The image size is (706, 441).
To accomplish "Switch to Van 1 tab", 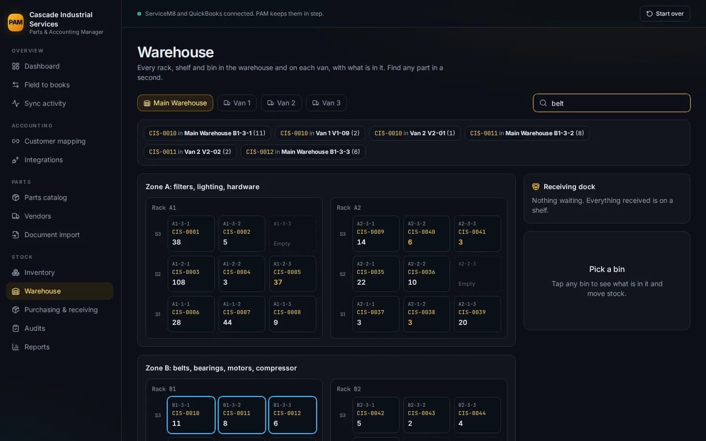I will [237, 103].
